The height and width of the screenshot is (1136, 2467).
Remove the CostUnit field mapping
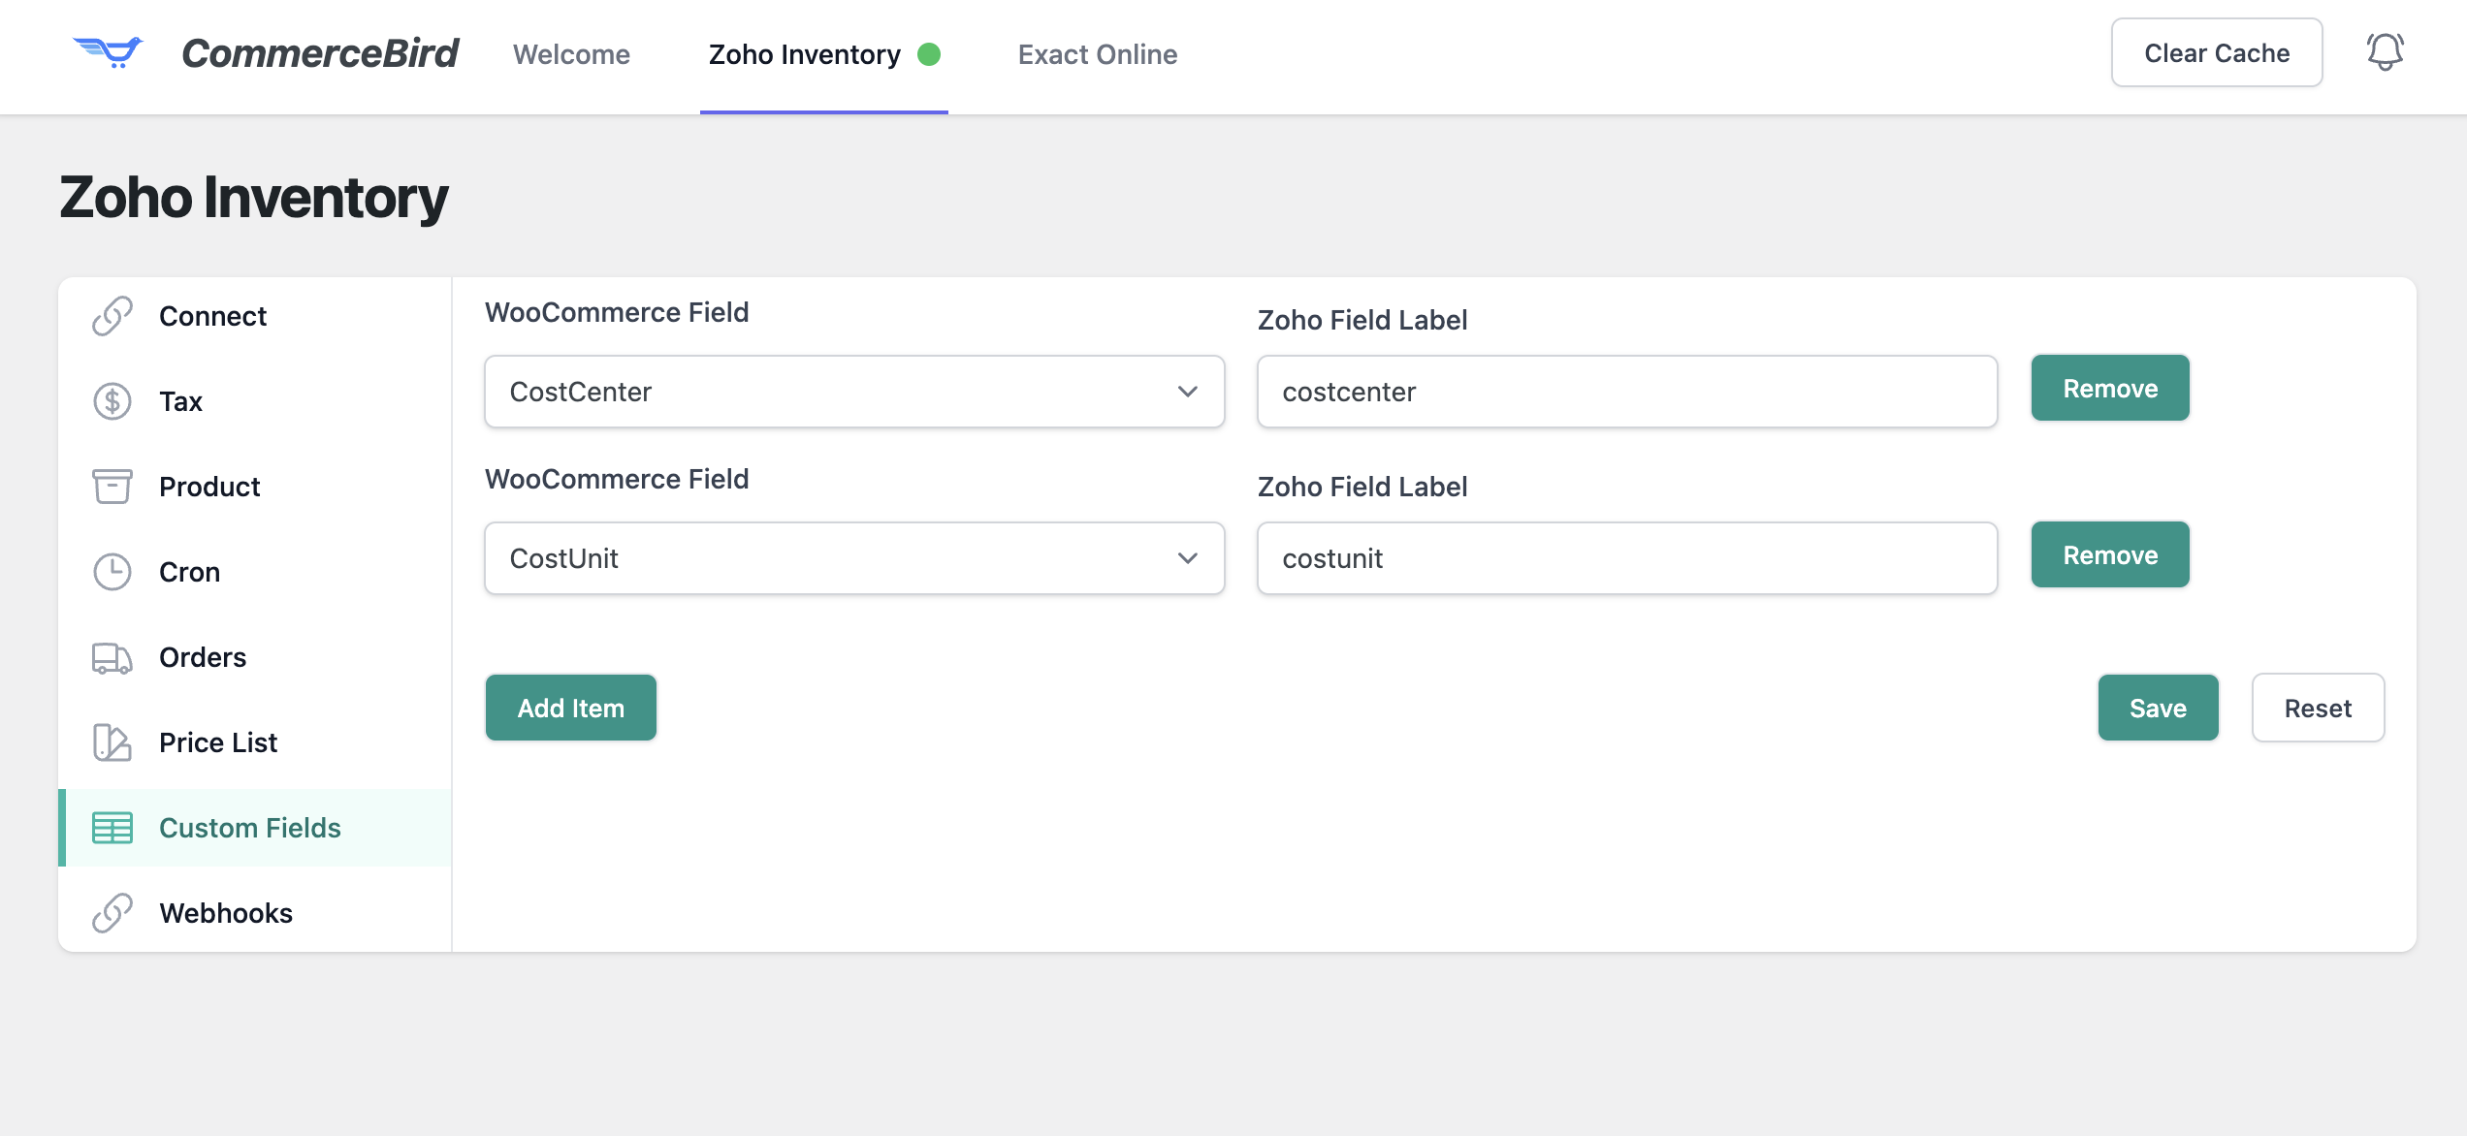(x=2110, y=554)
